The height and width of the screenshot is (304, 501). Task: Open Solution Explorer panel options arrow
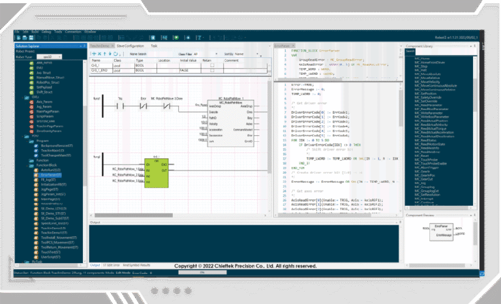(80, 46)
